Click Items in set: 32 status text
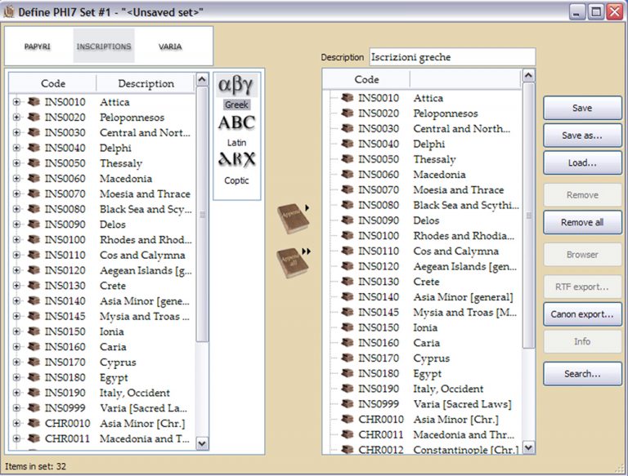 35,466
